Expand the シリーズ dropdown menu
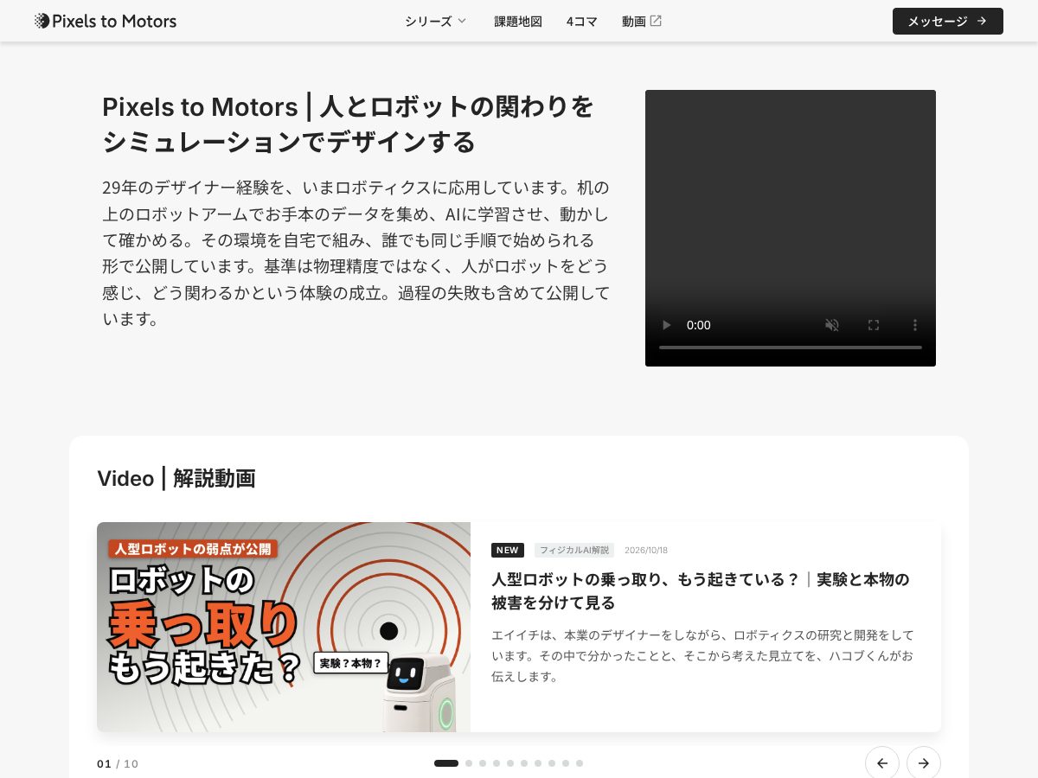This screenshot has height=778, width=1038. click(435, 21)
